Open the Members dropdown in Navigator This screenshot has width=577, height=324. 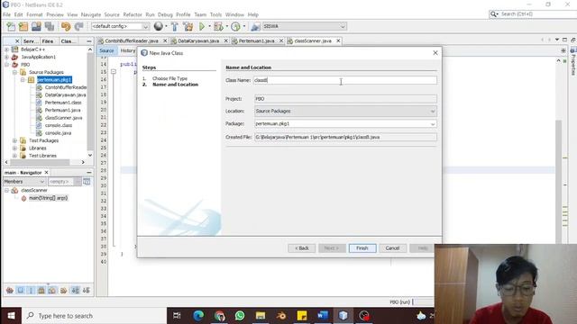[x=24, y=182]
